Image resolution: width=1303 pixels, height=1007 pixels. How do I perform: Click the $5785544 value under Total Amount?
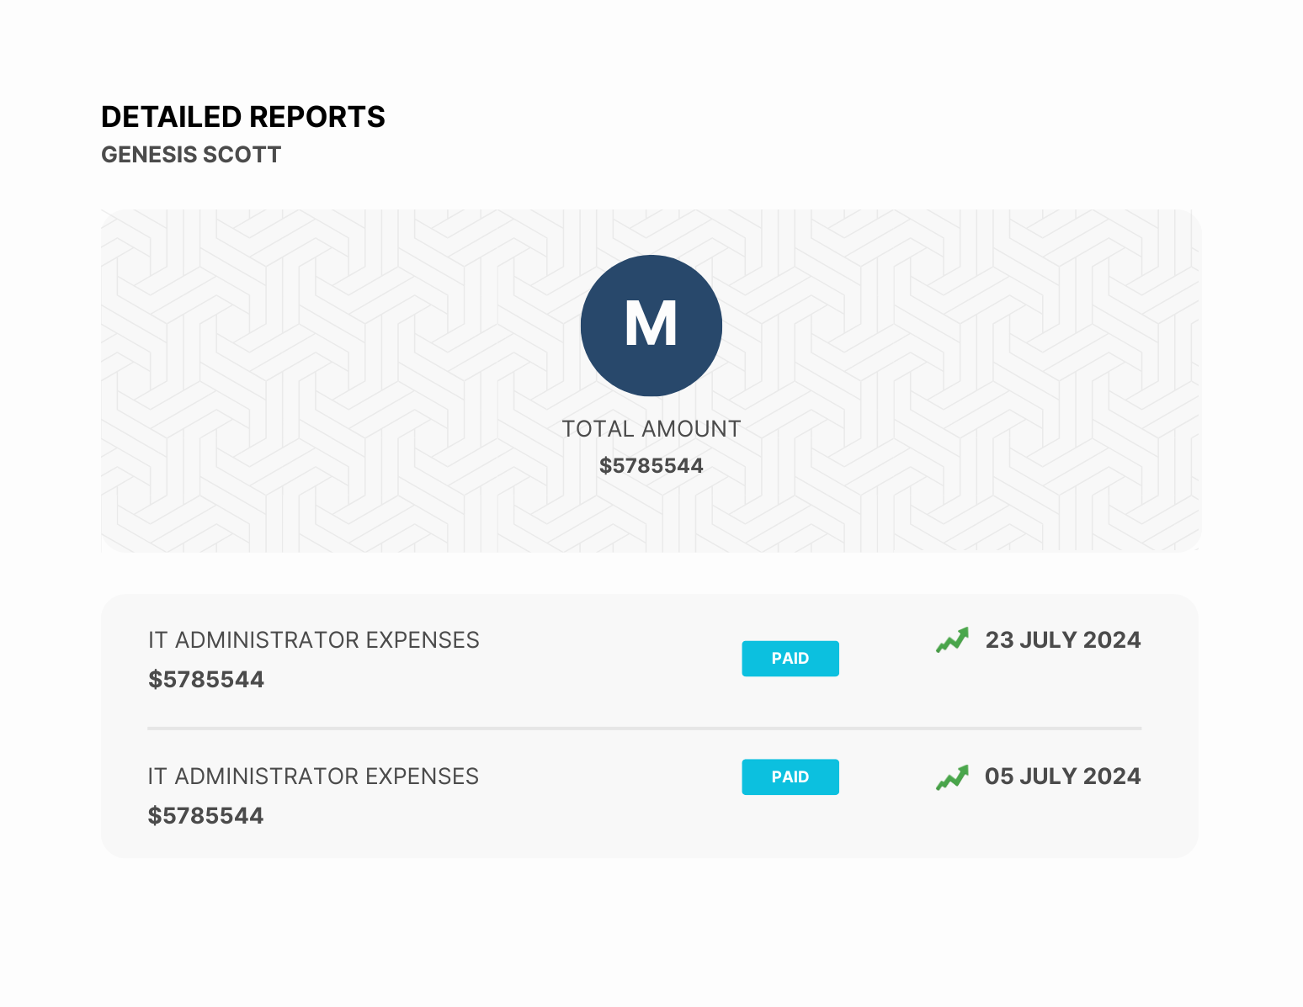[651, 466]
